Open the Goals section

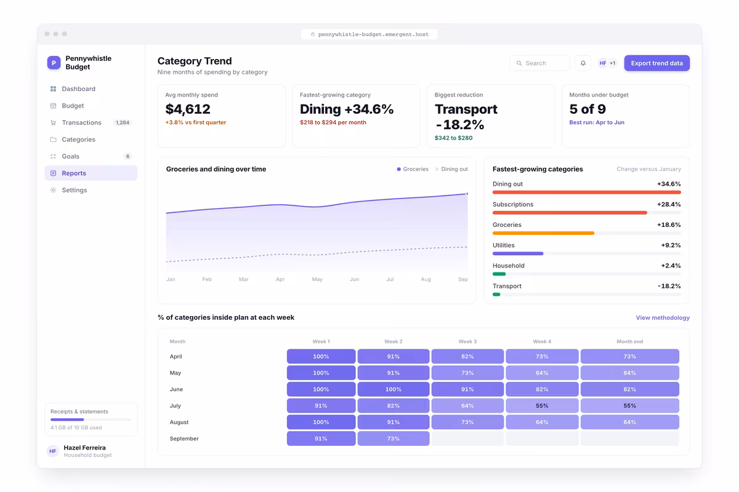[x=91, y=156]
